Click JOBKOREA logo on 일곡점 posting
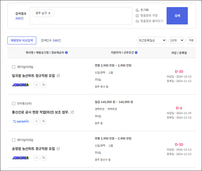This screenshot has height=171, width=202. 20,85
